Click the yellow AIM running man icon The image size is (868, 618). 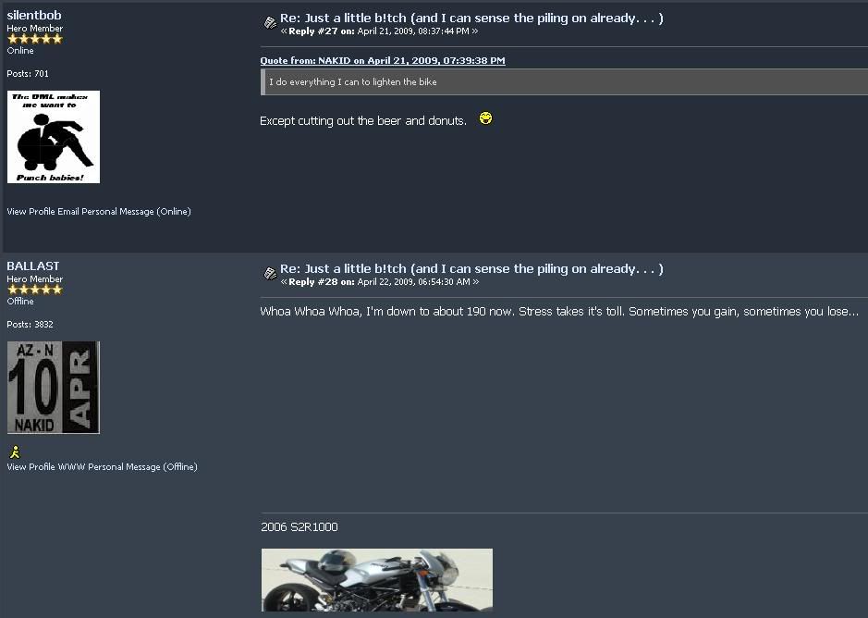pyautogui.click(x=15, y=451)
